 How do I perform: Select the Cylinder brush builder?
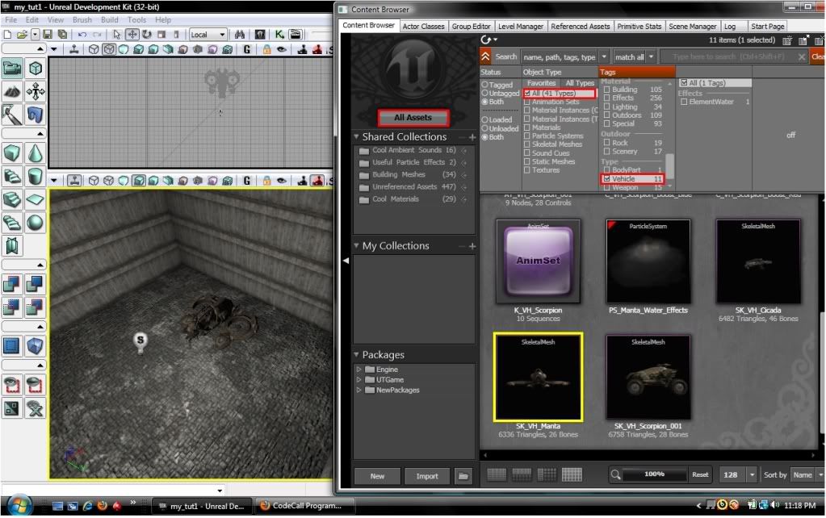tap(36, 177)
